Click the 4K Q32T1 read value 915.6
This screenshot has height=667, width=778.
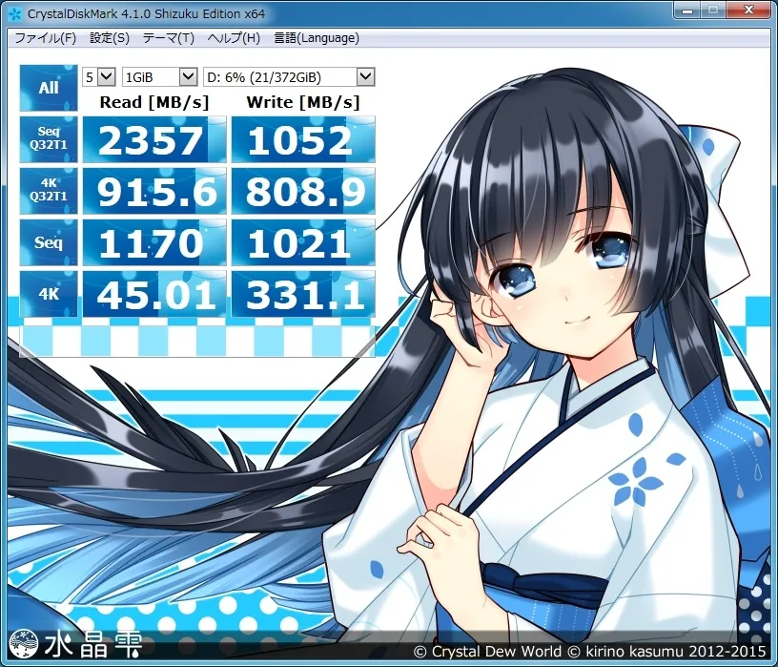pyautogui.click(x=154, y=191)
